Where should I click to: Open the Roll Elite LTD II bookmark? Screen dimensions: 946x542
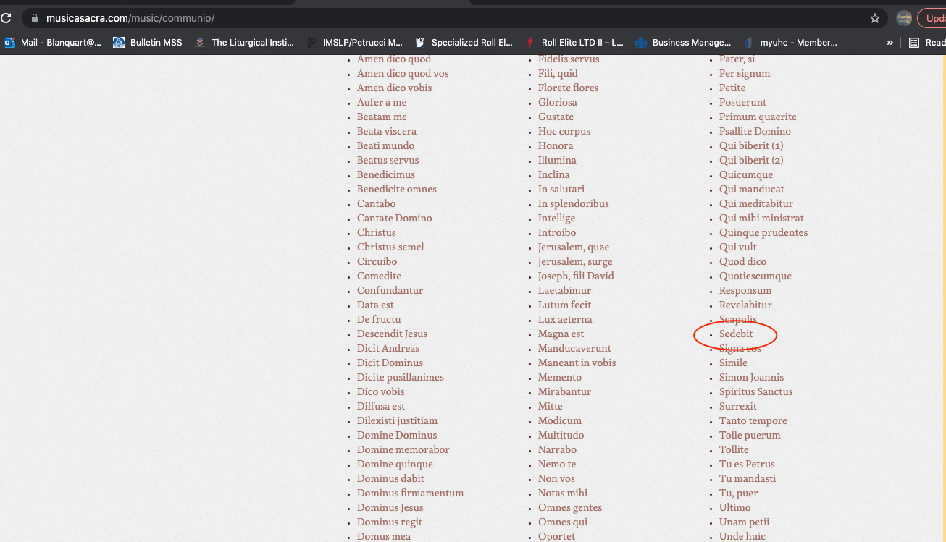pyautogui.click(x=574, y=43)
